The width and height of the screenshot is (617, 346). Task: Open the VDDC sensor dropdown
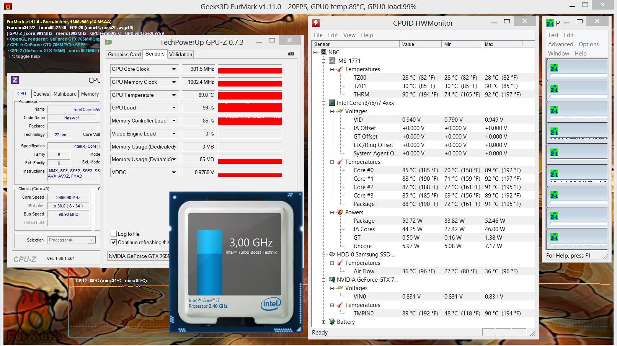174,172
